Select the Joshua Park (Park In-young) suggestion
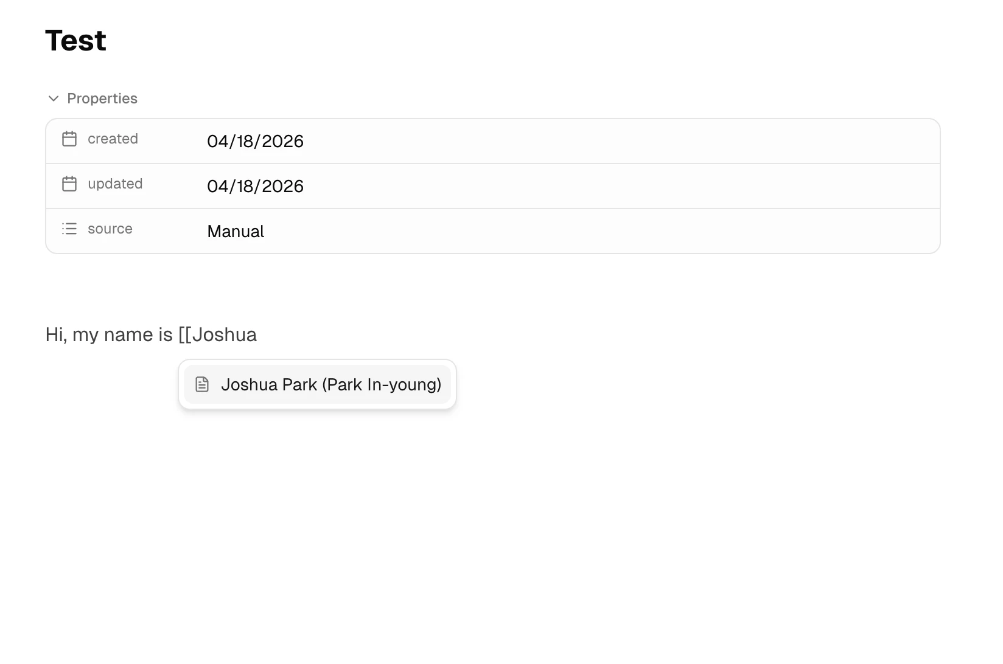The height and width of the screenshot is (664, 1003). pos(316,384)
